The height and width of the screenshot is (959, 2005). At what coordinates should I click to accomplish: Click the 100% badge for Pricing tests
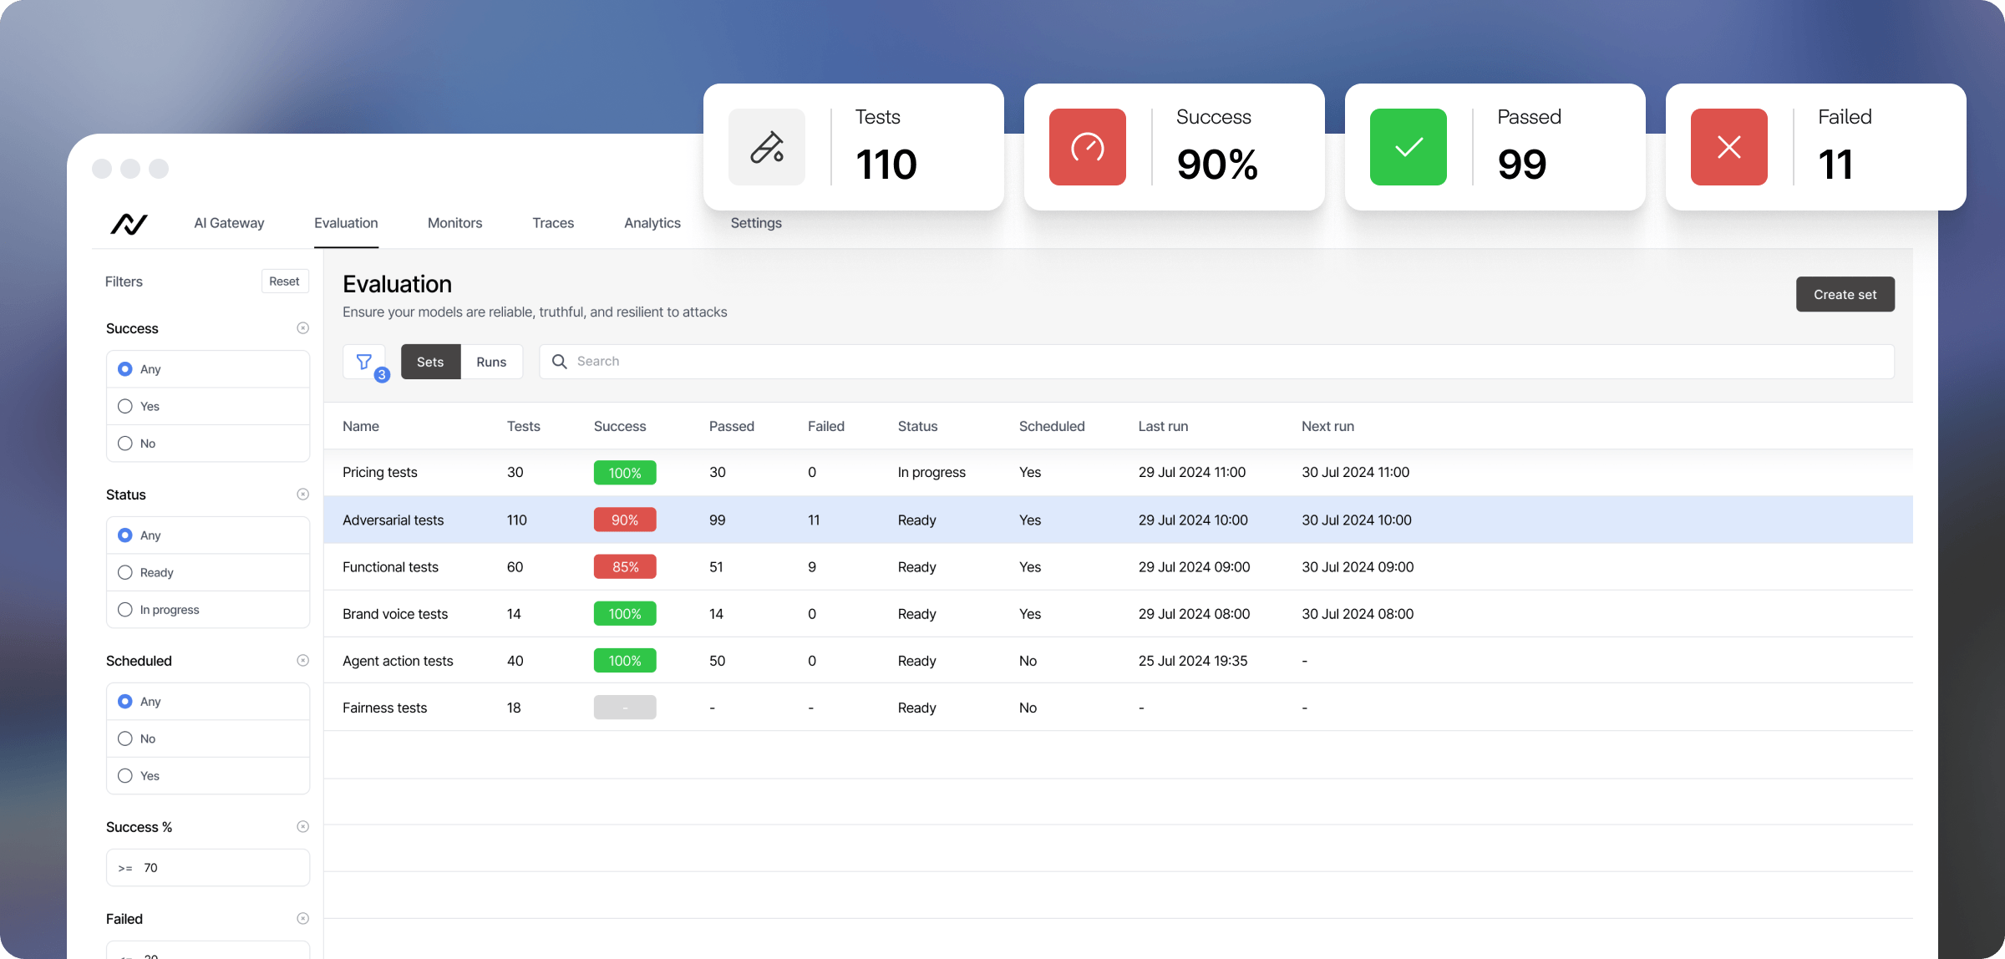(x=625, y=473)
